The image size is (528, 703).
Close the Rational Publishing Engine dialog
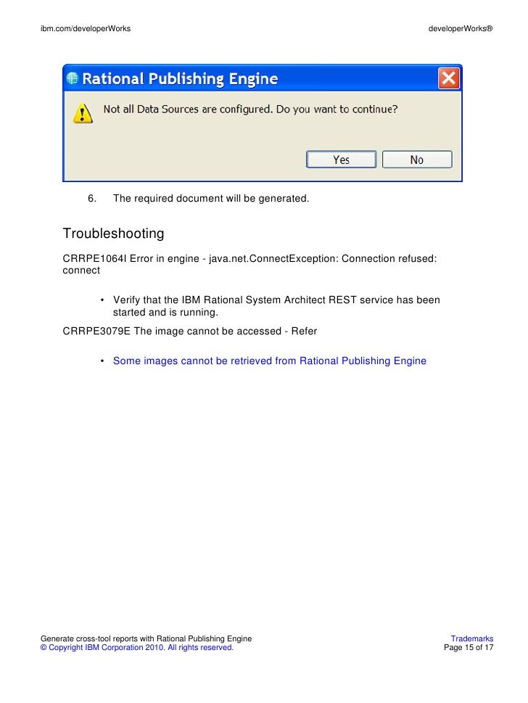tap(449, 78)
